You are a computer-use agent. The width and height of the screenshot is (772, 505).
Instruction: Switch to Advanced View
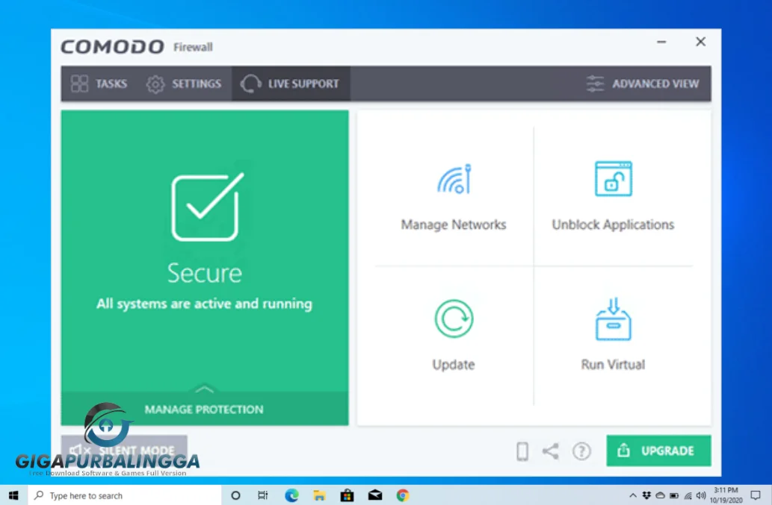(x=643, y=84)
